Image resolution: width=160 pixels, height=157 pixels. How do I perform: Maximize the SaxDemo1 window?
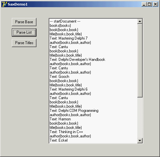tap(149, 4)
